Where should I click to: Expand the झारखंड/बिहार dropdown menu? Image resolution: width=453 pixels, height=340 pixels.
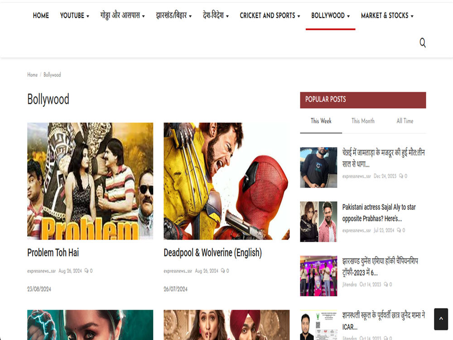point(173,15)
